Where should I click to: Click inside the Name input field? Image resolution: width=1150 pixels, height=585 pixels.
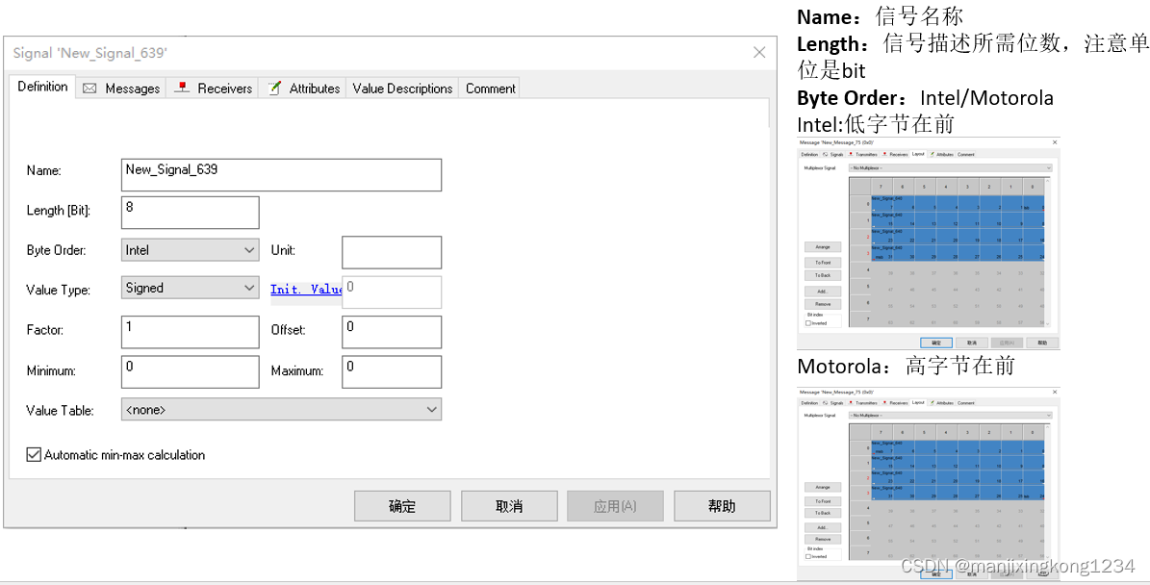click(279, 174)
